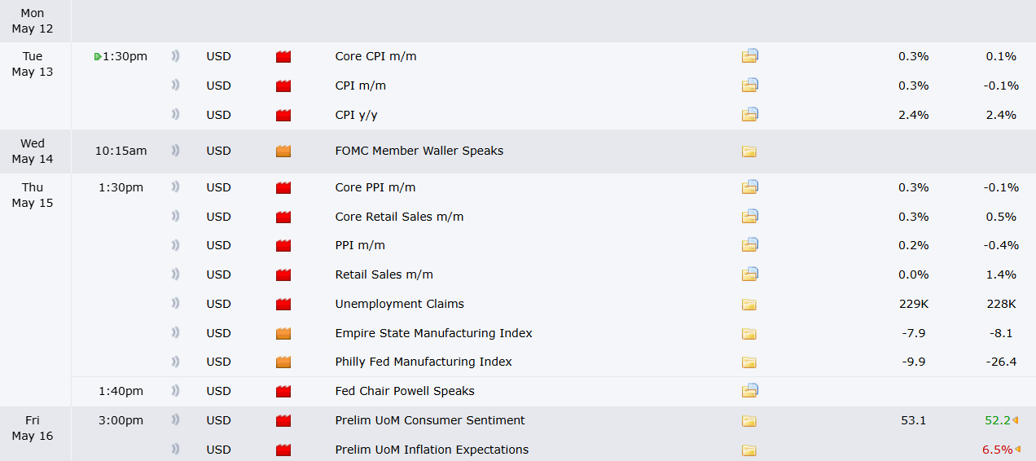Click the PPI m/m event name
The image size is (1036, 461).
pos(360,245)
